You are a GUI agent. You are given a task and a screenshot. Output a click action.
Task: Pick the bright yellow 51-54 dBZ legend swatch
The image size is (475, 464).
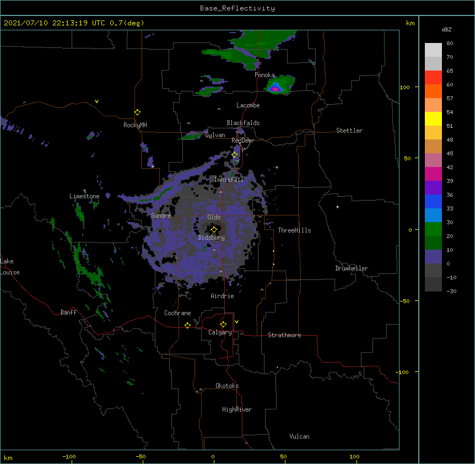point(433,118)
